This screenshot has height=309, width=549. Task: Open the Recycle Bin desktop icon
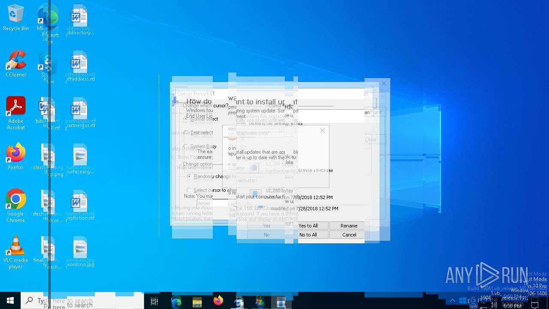(x=16, y=18)
